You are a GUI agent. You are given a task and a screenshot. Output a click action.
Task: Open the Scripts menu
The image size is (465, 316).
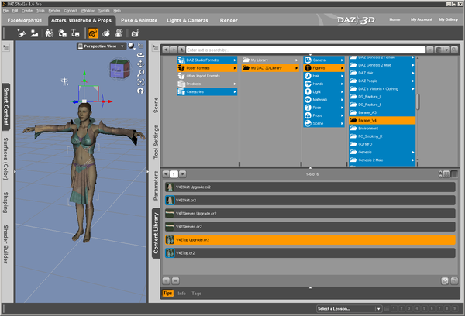(x=104, y=11)
